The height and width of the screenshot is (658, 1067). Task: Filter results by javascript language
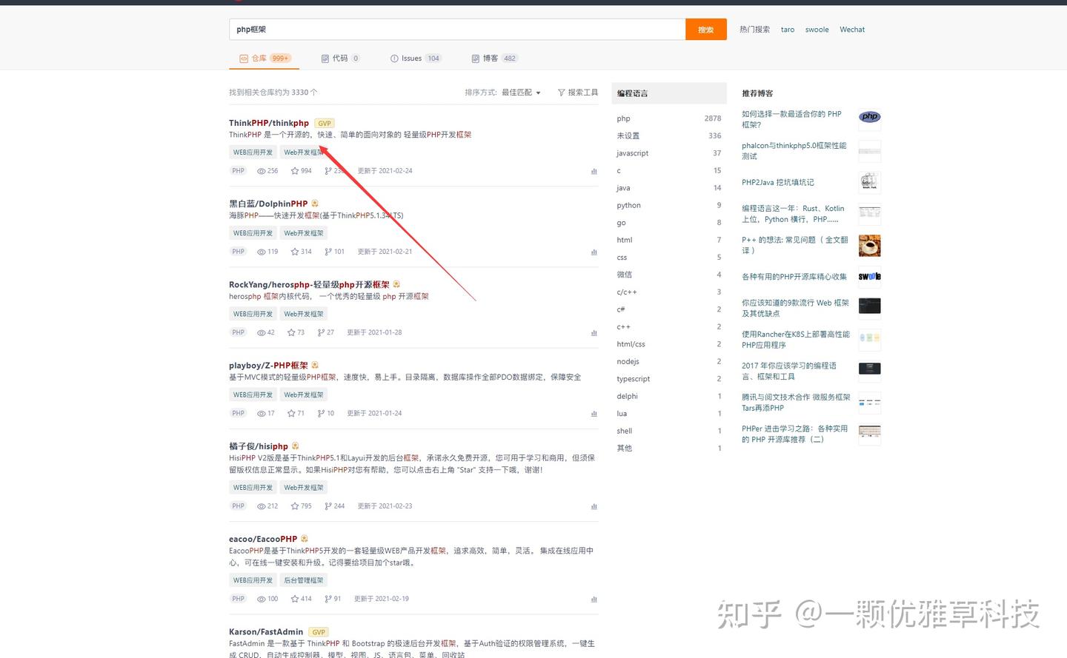[x=632, y=153]
